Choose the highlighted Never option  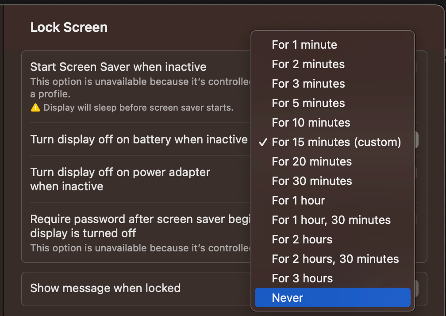pos(333,297)
